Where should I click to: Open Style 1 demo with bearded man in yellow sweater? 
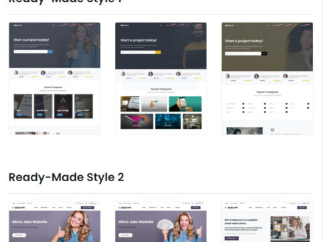pos(161,78)
